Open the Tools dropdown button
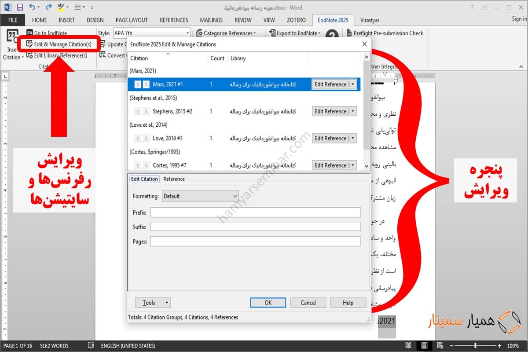 click(x=153, y=303)
